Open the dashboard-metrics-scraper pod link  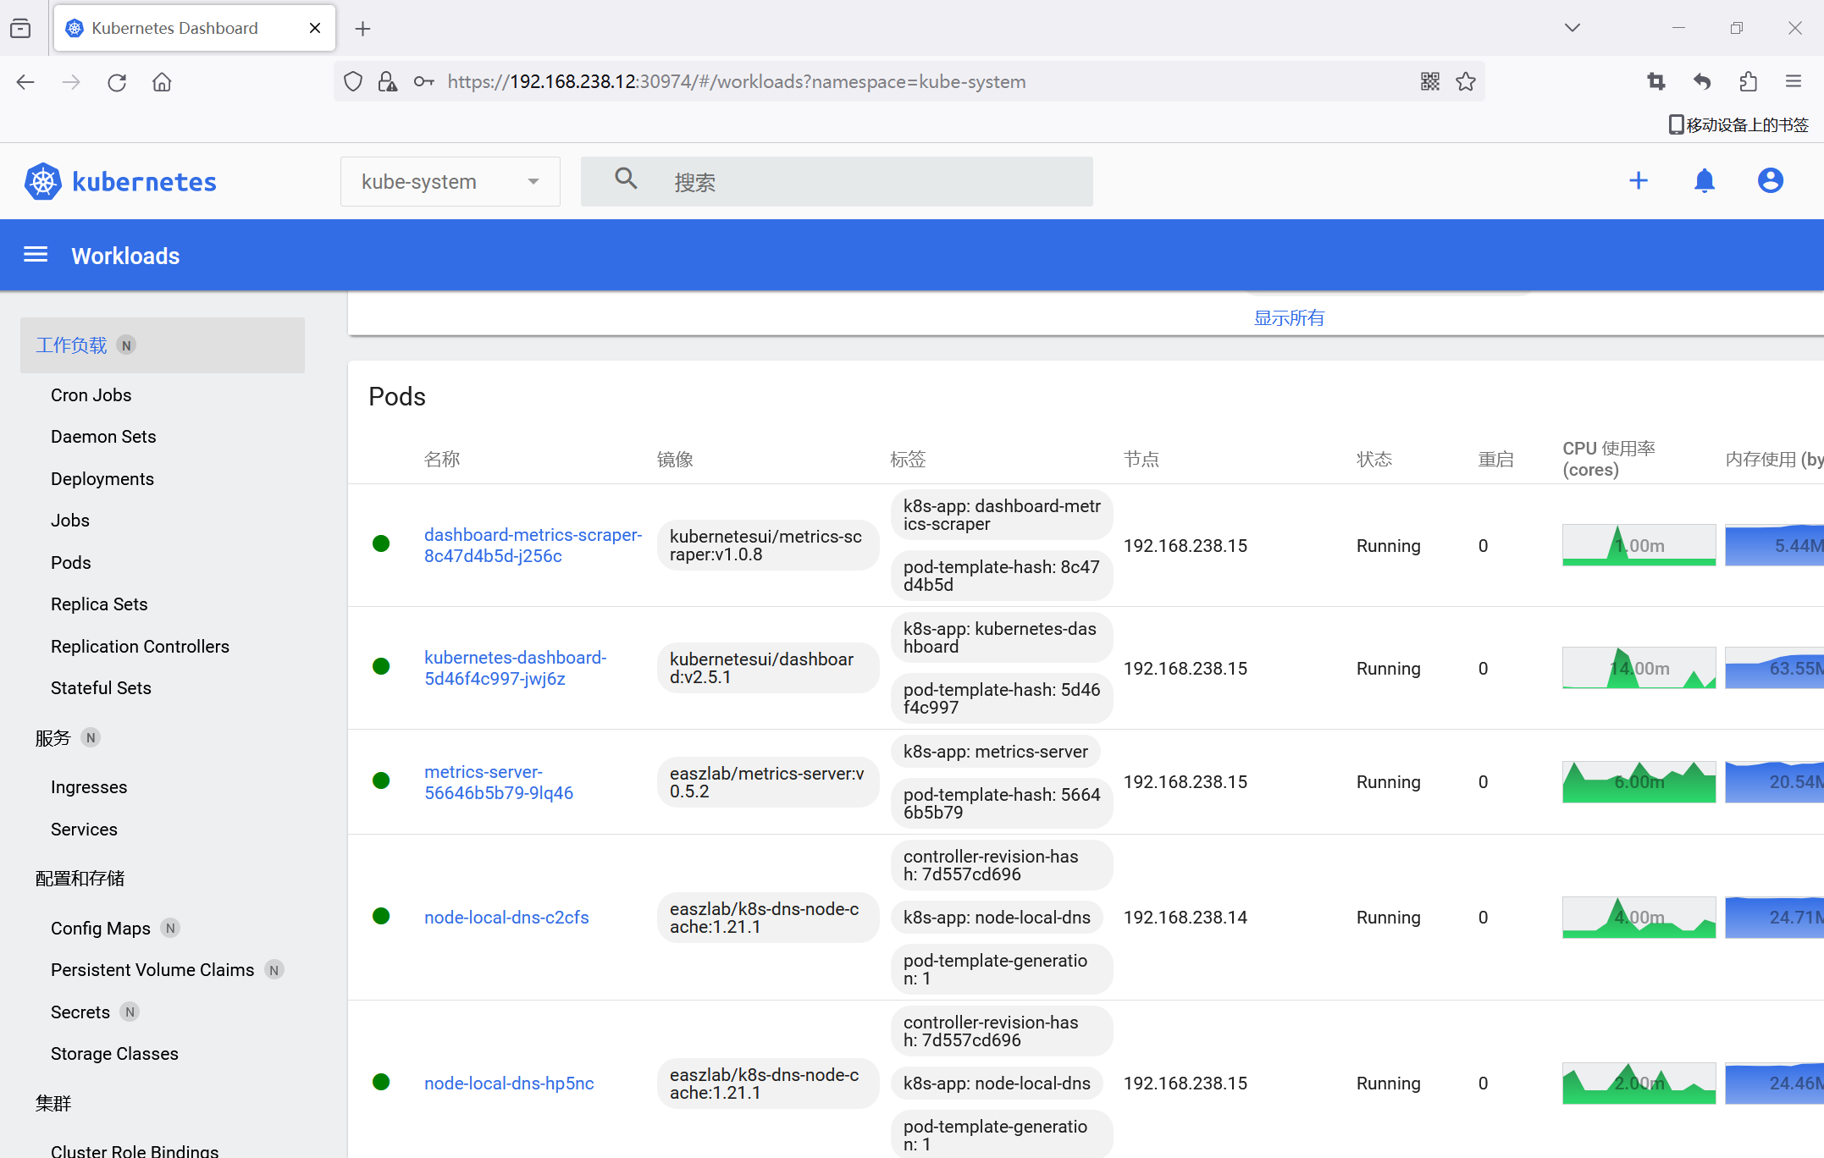532,547
